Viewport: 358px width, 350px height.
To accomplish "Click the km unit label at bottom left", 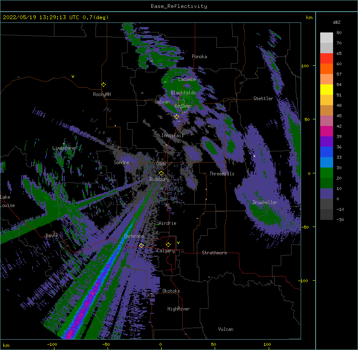I will point(6,345).
